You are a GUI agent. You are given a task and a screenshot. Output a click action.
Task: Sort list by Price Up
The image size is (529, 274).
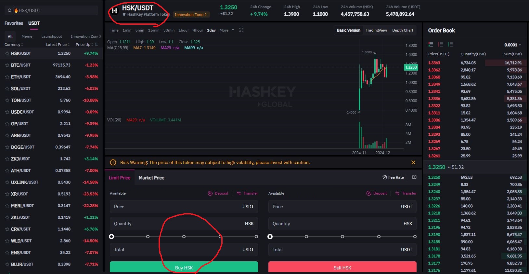point(84,45)
